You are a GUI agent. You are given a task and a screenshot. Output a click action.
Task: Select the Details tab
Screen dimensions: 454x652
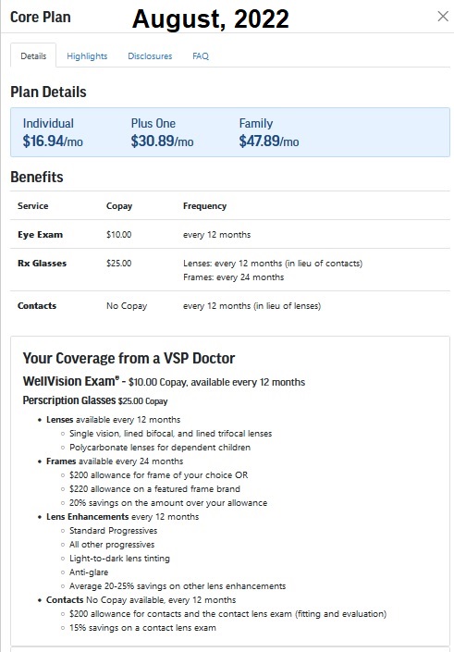(x=33, y=55)
